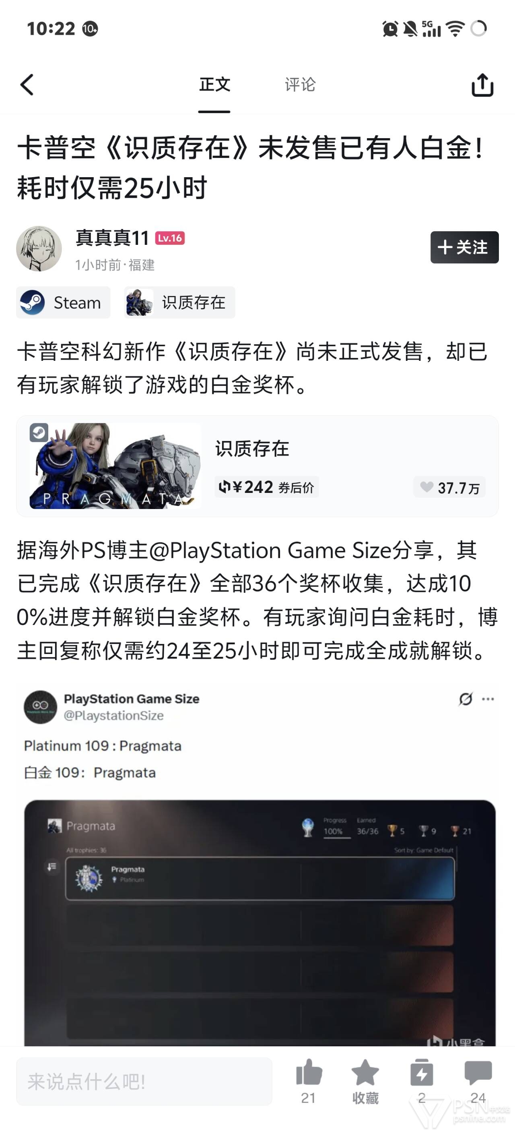
Task: Tap the thumbs-up like icon
Action: click(309, 1072)
